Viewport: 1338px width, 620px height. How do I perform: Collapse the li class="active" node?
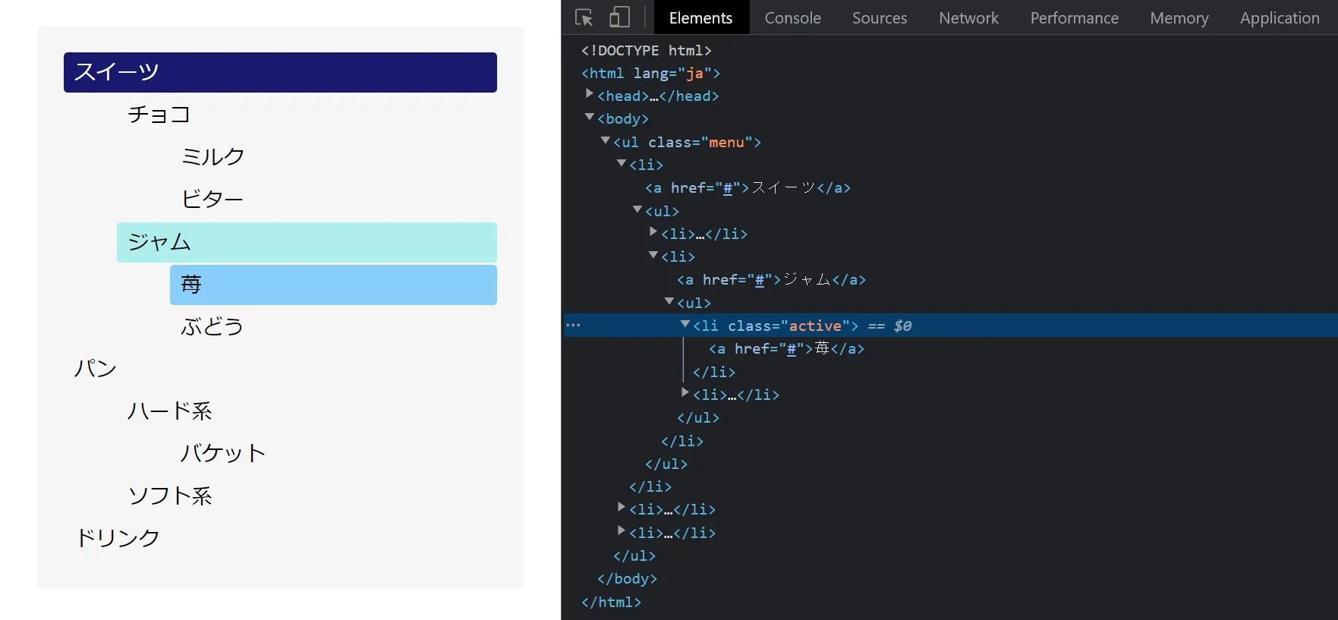685,324
